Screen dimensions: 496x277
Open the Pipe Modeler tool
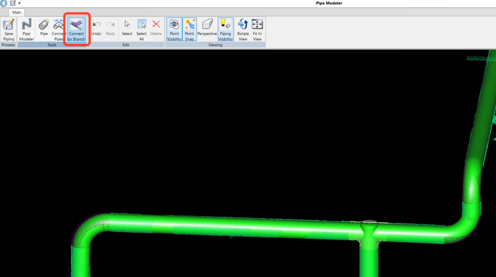tap(26, 30)
